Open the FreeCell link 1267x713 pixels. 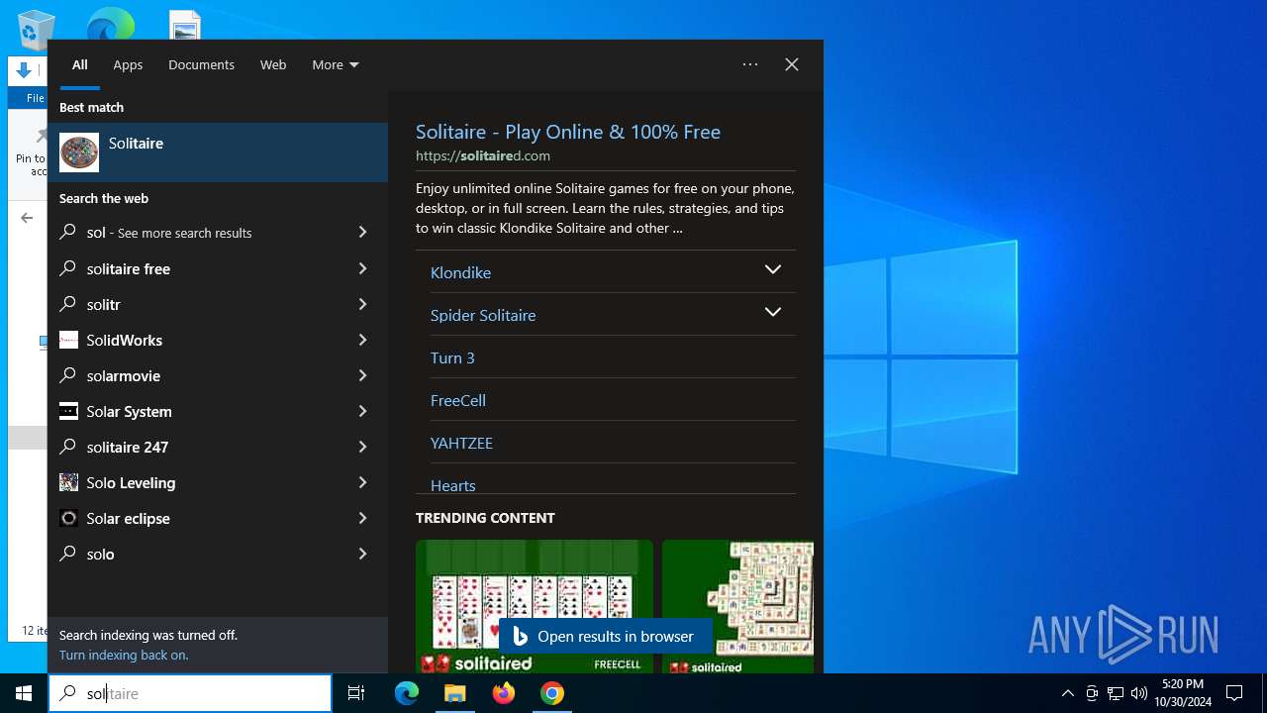(458, 400)
